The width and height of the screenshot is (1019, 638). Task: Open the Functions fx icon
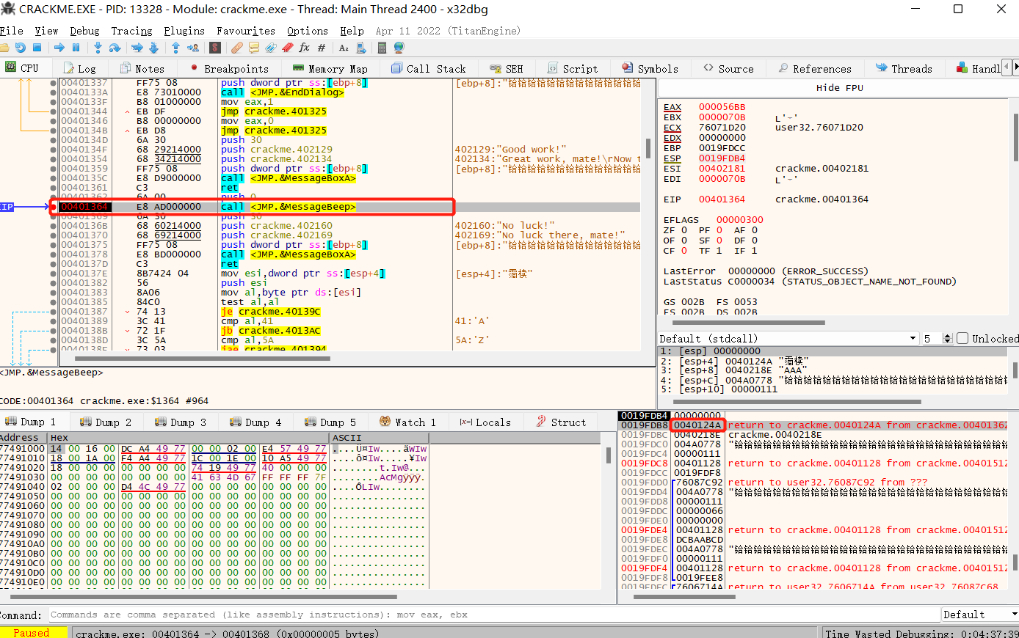click(x=305, y=48)
